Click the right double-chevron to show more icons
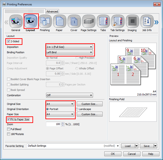This screenshot has height=160, width=163. click(x=156, y=22)
